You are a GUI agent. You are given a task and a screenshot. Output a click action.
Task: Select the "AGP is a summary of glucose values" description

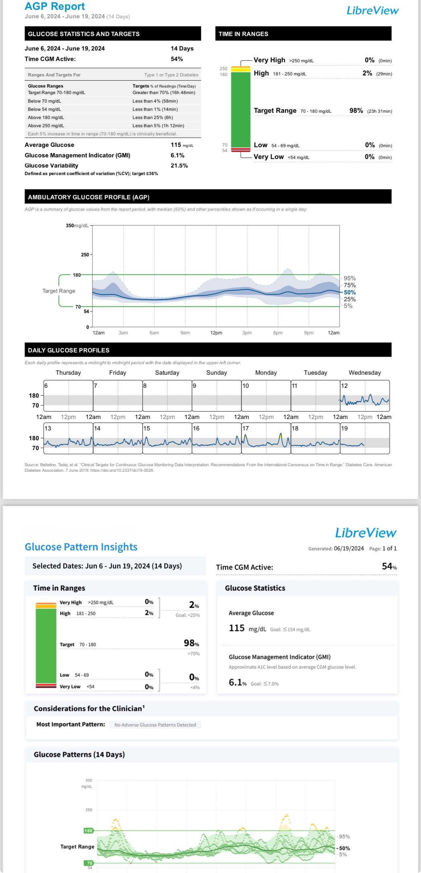pyautogui.click(x=166, y=209)
